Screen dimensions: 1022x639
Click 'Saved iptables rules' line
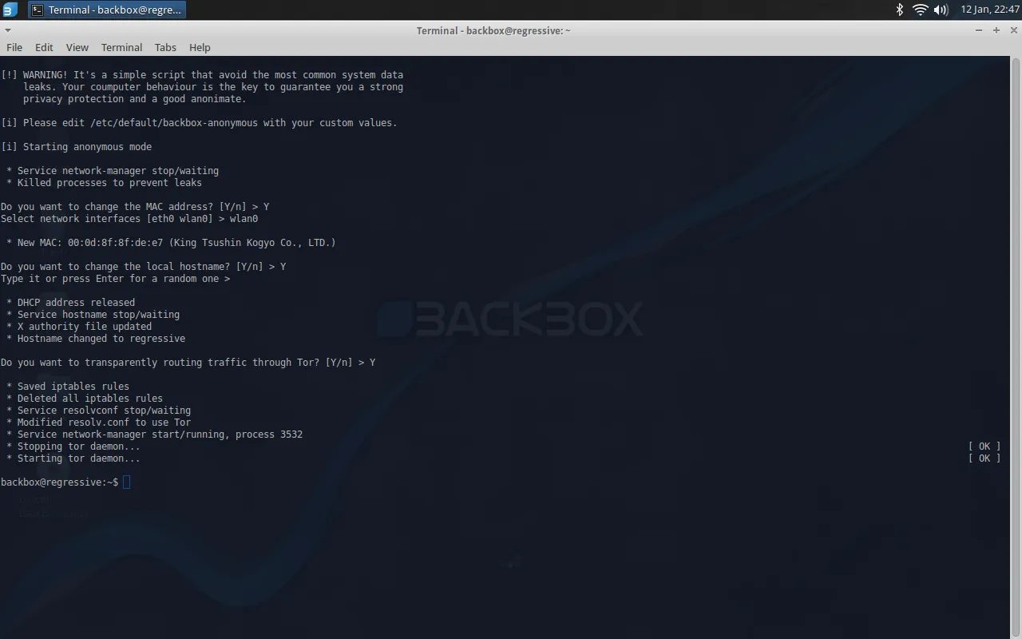[67, 387]
